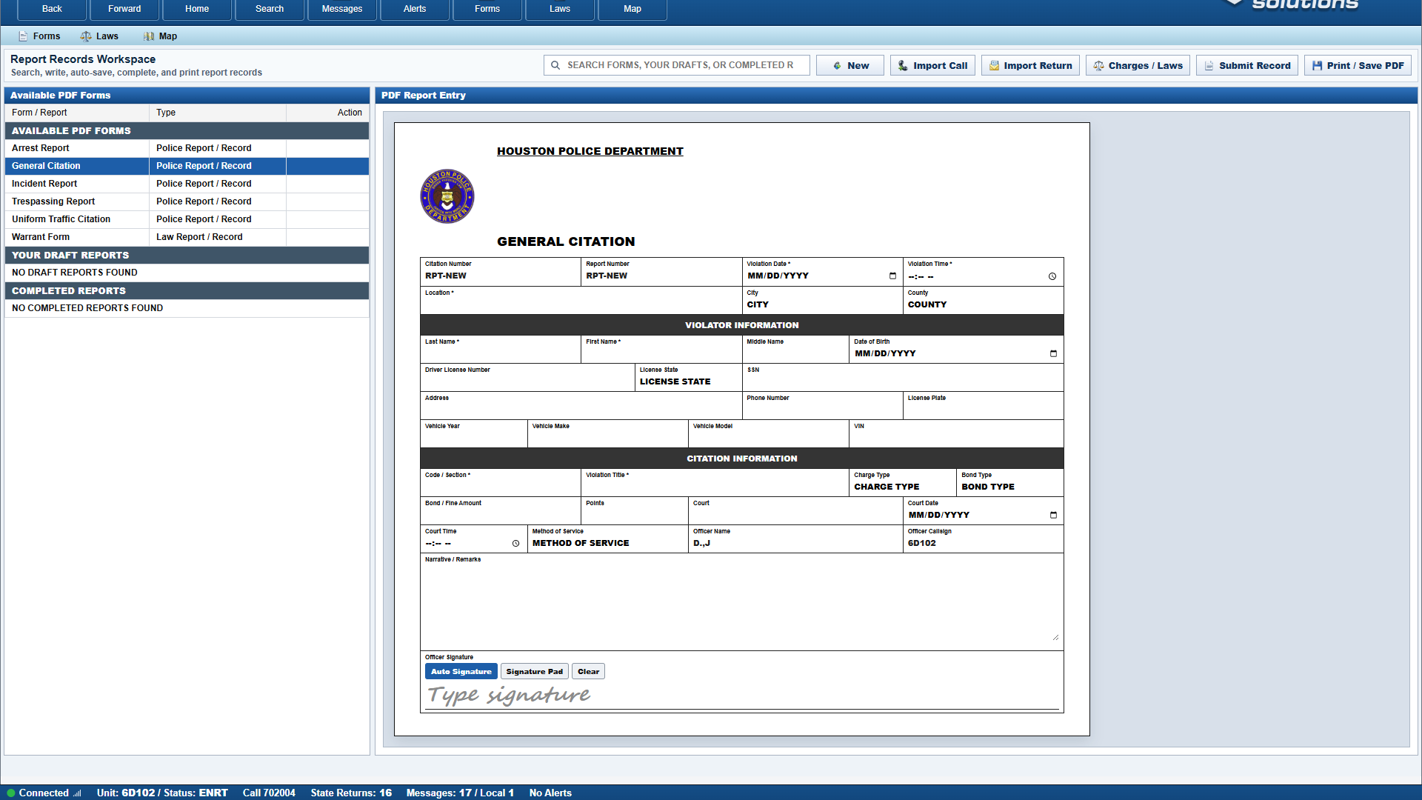Image resolution: width=1422 pixels, height=800 pixels.
Task: Expand the City dropdown
Action: click(822, 304)
